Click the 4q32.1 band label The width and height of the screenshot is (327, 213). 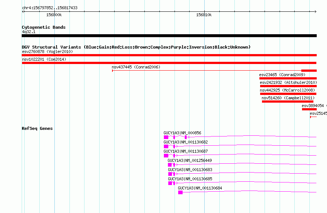coord(29,32)
